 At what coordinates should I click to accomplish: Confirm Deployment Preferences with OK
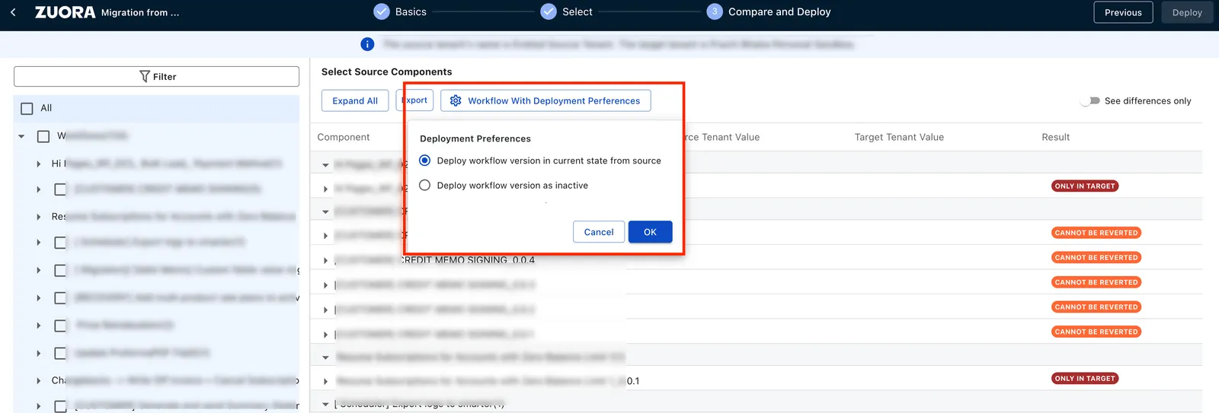click(650, 232)
